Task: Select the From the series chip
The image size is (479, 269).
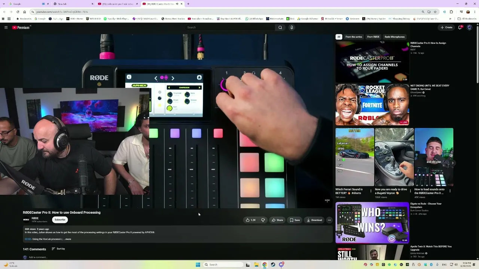Action: (354, 37)
